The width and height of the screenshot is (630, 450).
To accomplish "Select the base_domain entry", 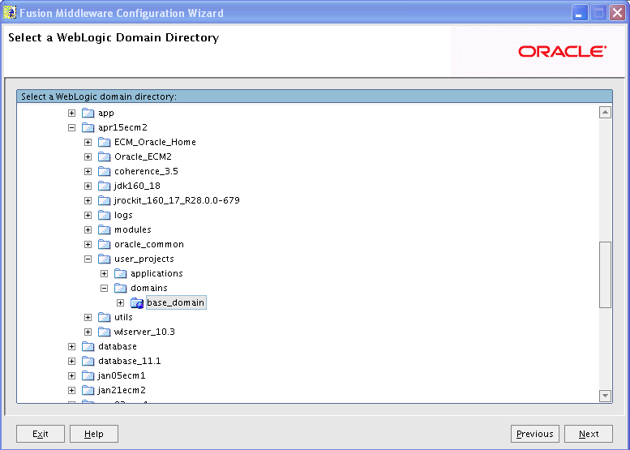I will coord(176,302).
